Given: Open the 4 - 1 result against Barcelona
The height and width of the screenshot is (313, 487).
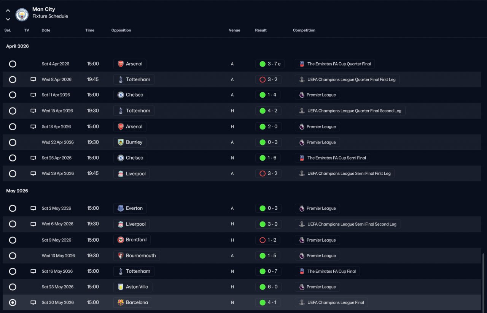Looking at the screenshot, I should point(268,302).
